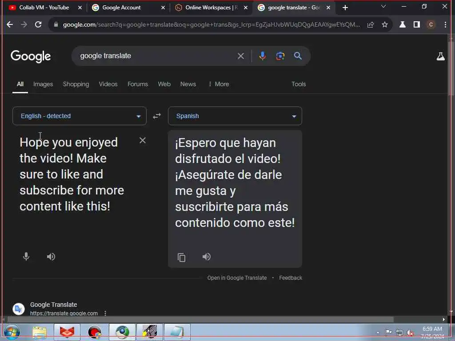Open the source language dropdown
Image resolution: width=455 pixels, height=341 pixels.
tap(80, 116)
